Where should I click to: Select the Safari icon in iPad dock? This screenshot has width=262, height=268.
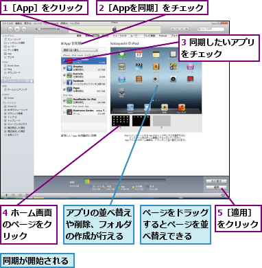[130, 107]
